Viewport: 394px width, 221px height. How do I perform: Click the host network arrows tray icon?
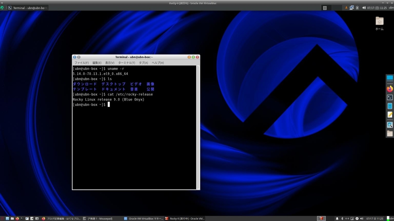pos(347,218)
